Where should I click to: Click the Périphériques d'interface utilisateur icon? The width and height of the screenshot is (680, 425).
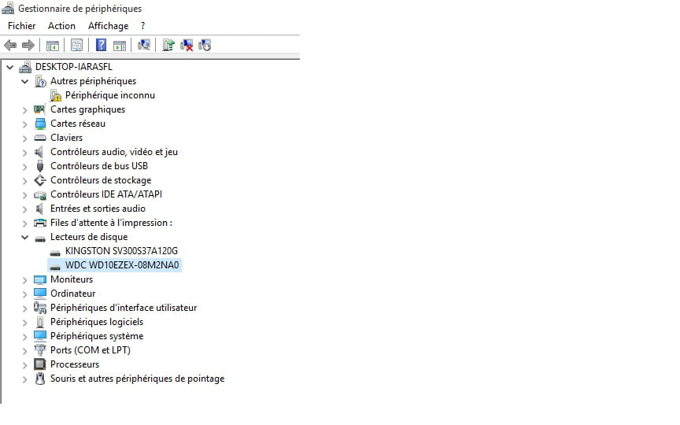coord(40,308)
